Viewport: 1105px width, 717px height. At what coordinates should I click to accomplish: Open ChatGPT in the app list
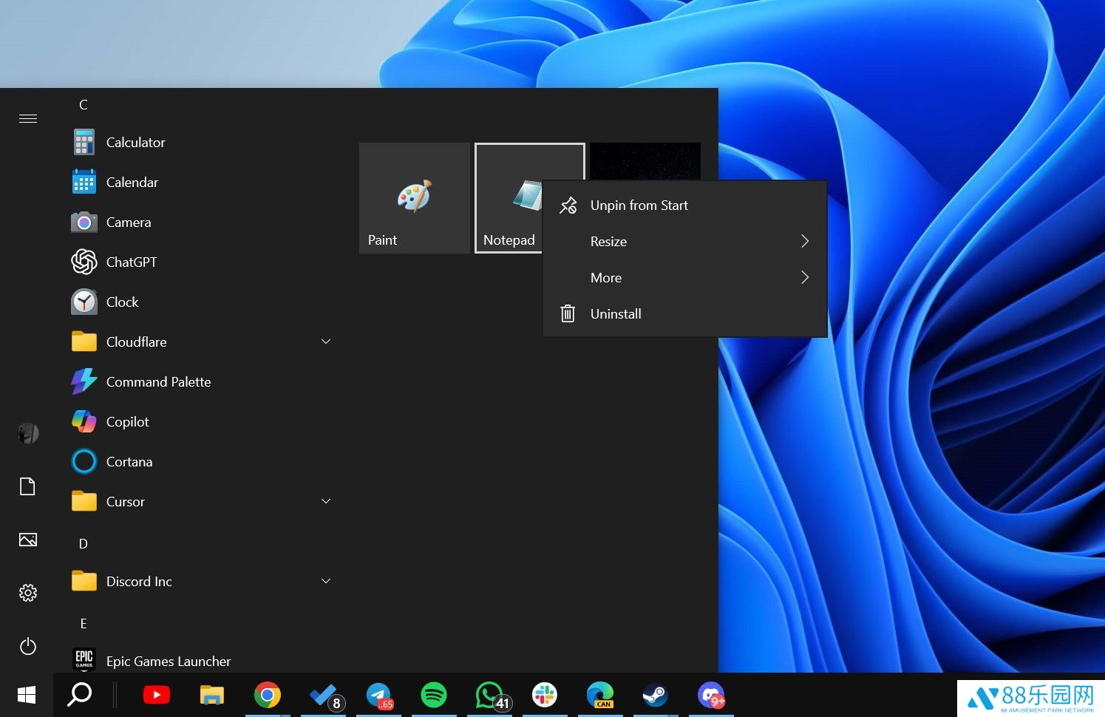click(131, 262)
